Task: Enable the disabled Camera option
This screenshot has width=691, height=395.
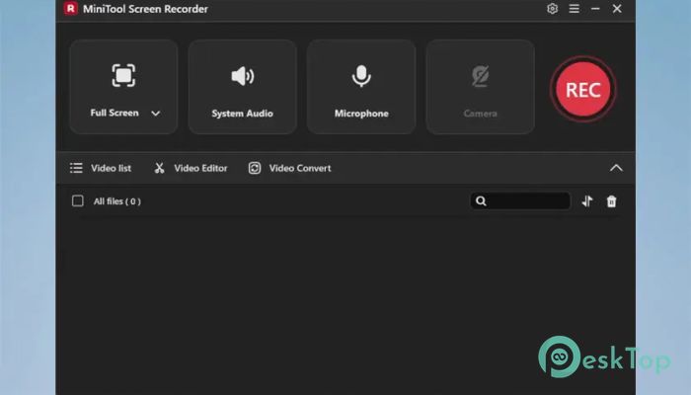Action: tap(481, 87)
